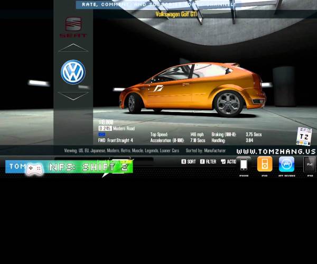
Task: Click the 'Top Speed:' label
Action: [160, 135]
